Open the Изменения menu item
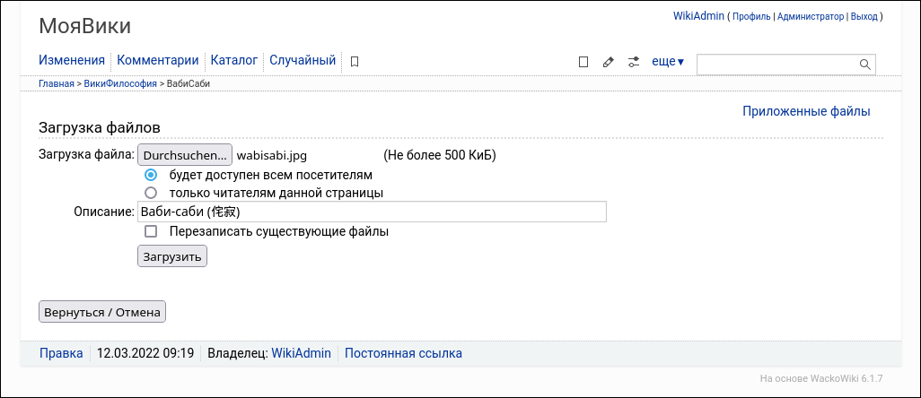 pos(72,60)
